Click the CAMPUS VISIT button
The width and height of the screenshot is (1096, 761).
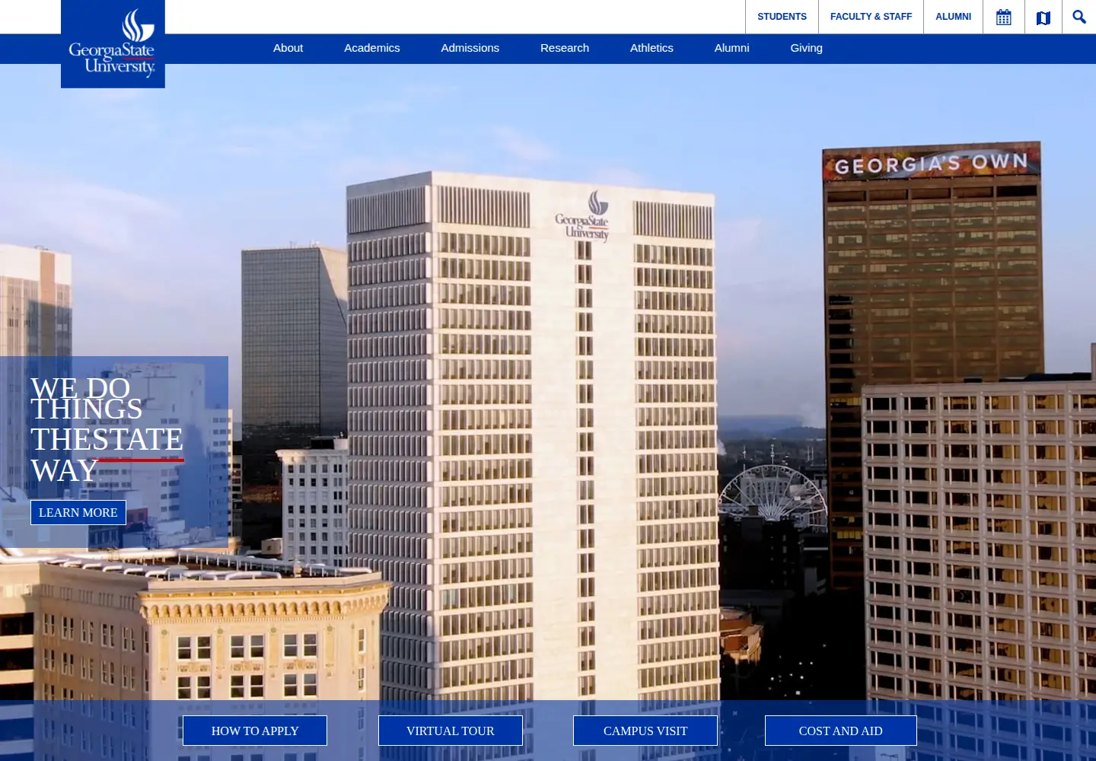pyautogui.click(x=645, y=731)
